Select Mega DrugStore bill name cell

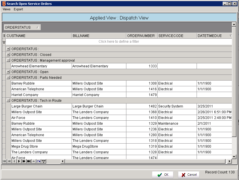[99, 146]
